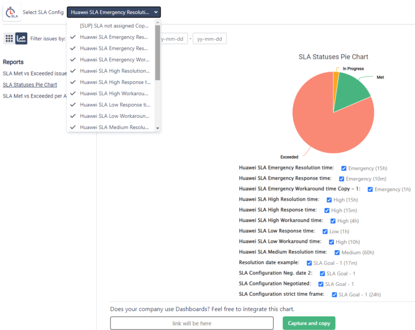Select '[SUP] SLA not assigned' option

pyautogui.click(x=114, y=26)
